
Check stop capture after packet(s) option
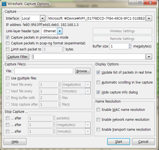pyautogui.click(x=8, y=118)
